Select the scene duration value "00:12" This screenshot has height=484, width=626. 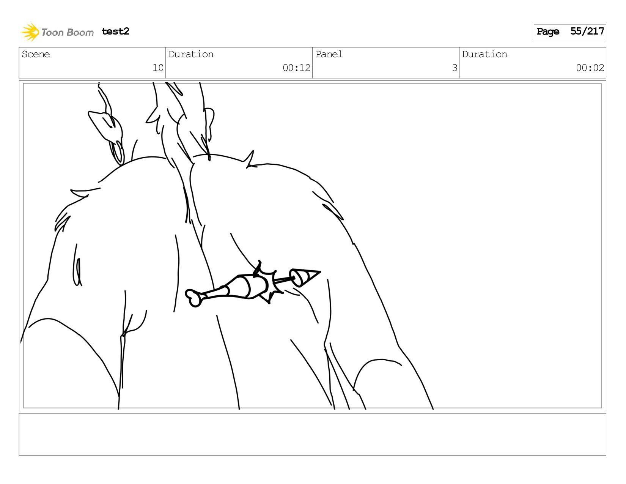click(296, 68)
